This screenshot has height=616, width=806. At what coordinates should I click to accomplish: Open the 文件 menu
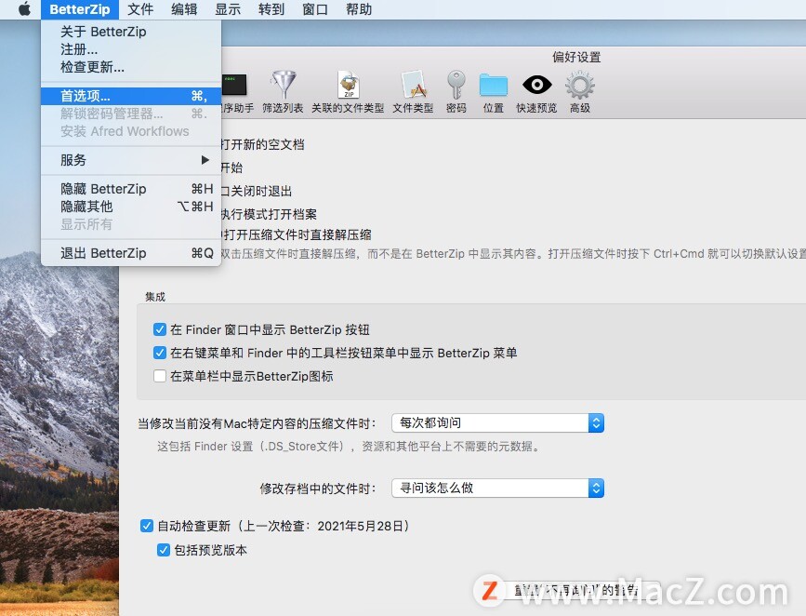coord(140,9)
